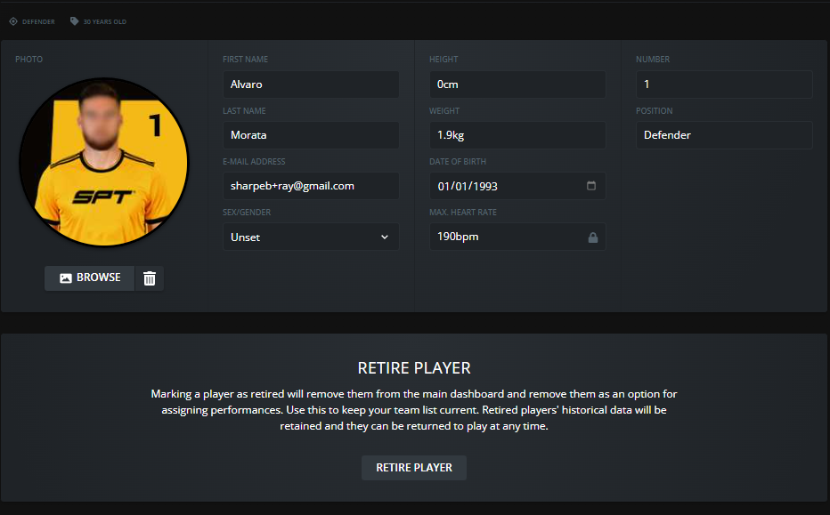Click the Max. Heart Rate 190bpm field
Screen dimensions: 830x515
517,237
